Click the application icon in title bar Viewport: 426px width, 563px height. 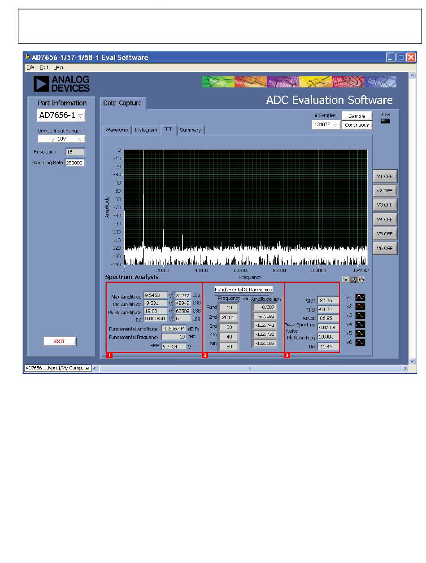(28, 57)
